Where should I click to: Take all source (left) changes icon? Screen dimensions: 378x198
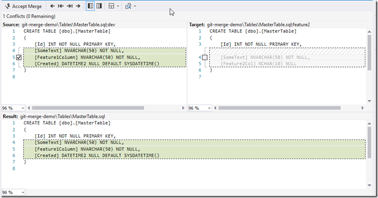pyautogui.click(x=90, y=6)
